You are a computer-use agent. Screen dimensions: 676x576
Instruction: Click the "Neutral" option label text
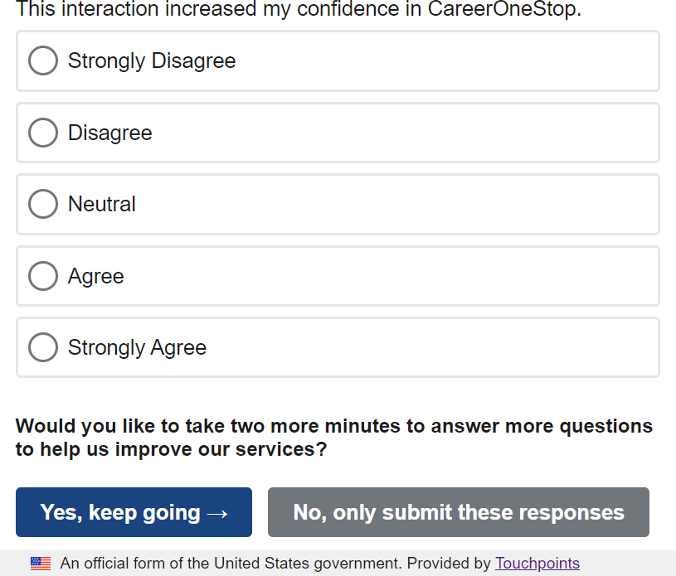[102, 204]
